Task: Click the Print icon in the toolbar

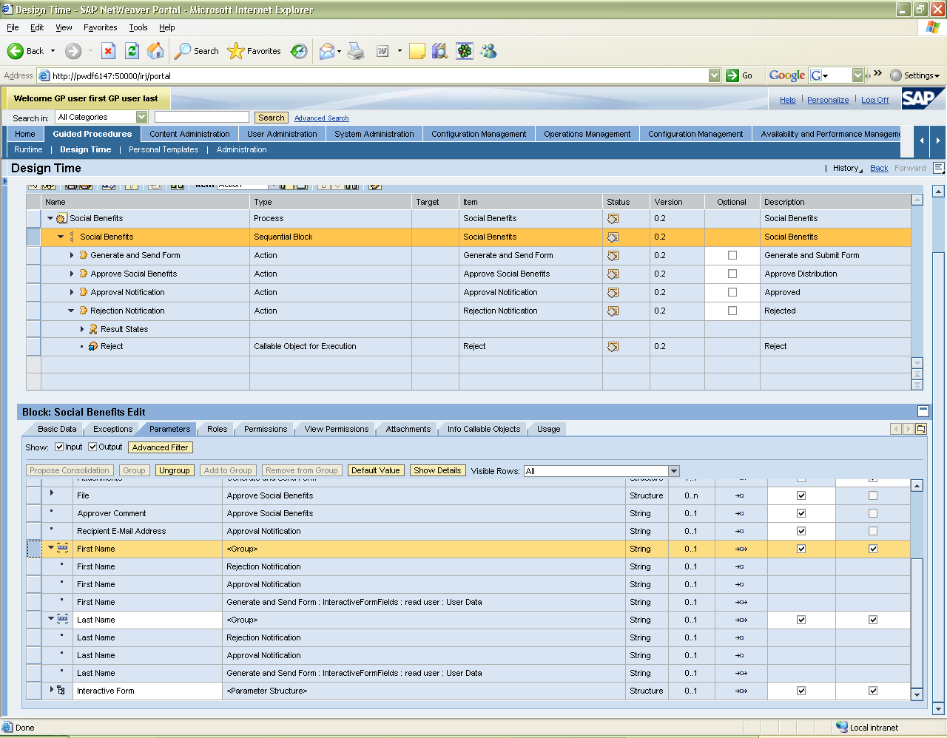Action: [x=356, y=51]
